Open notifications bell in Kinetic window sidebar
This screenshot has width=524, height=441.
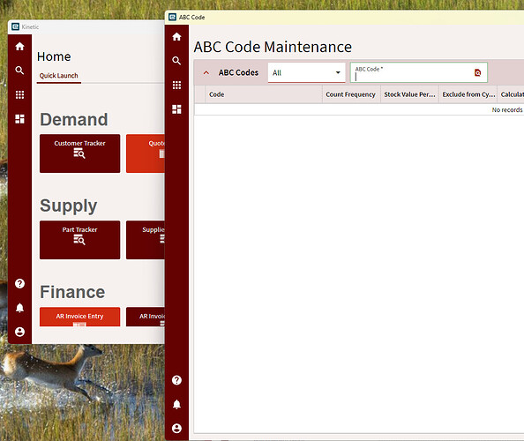19,308
